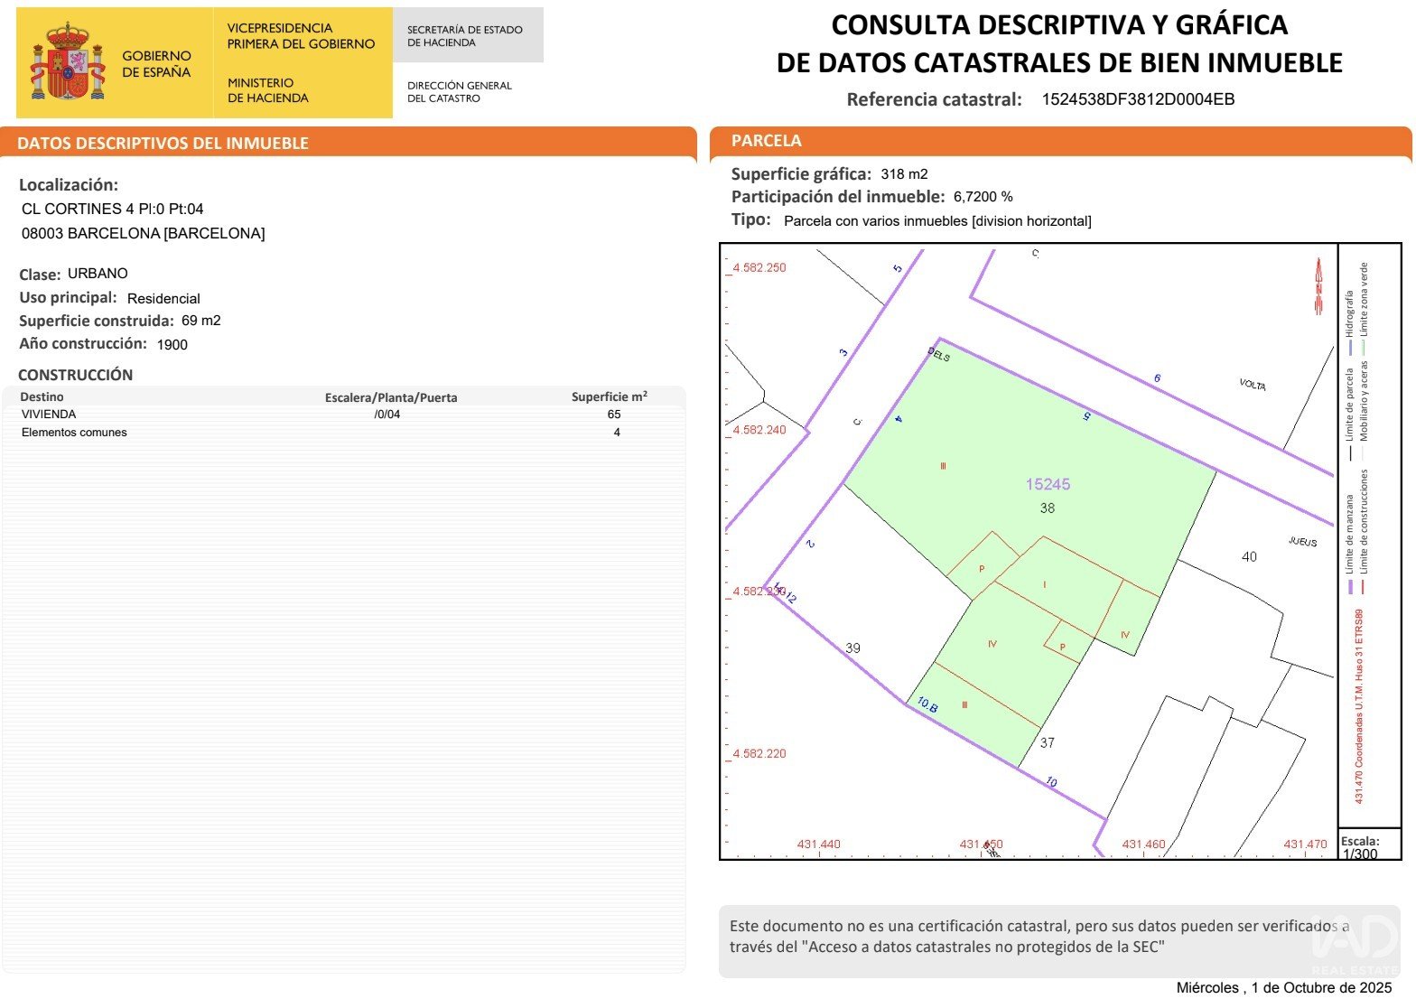Click the cadastral reference number 1524538DF3812D0004EB

tap(1138, 99)
